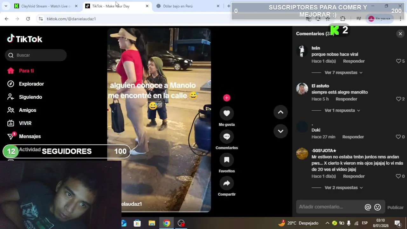Insert an @ mention in the comment box
Screen dimensions: 407x229
coord(368,207)
